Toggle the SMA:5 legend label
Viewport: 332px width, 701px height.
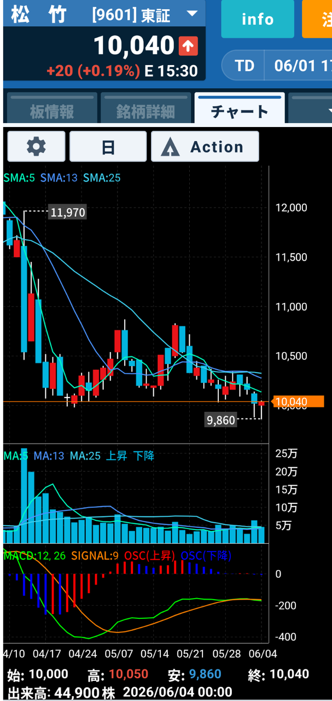(18, 178)
